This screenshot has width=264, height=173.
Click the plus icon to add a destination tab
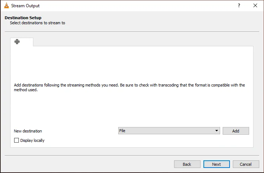(17, 42)
